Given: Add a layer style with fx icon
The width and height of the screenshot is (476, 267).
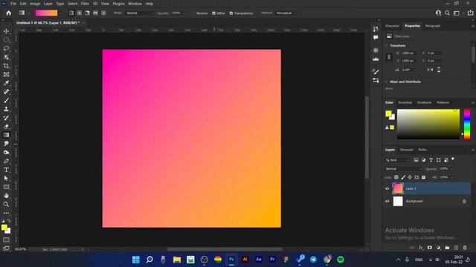Looking at the screenshot, I should [x=421, y=248].
